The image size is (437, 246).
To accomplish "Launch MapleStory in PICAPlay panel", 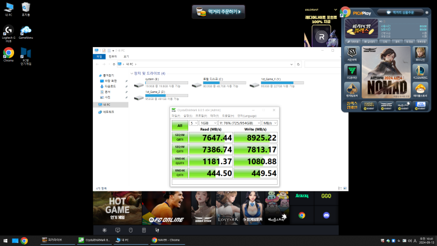I will tap(420, 90).
